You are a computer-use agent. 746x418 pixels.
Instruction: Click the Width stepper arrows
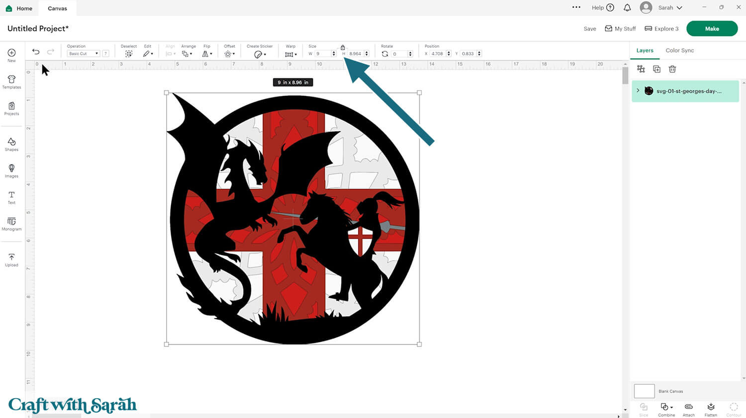pyautogui.click(x=334, y=54)
